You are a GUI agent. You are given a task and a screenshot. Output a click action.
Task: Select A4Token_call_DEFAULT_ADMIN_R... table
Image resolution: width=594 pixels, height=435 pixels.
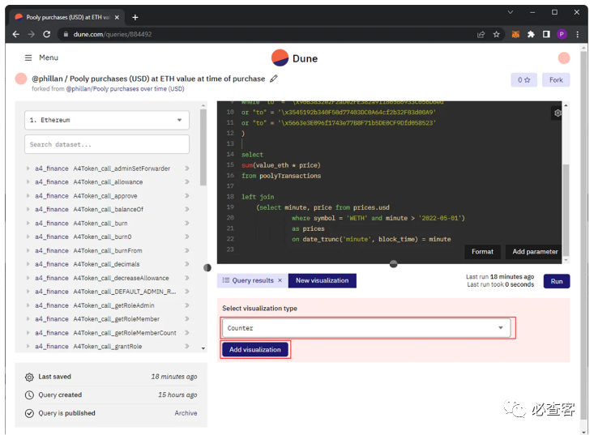point(125,292)
